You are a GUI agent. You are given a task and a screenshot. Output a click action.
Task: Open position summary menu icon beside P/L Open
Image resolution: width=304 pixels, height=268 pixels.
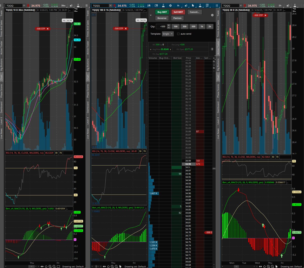click(x=212, y=49)
